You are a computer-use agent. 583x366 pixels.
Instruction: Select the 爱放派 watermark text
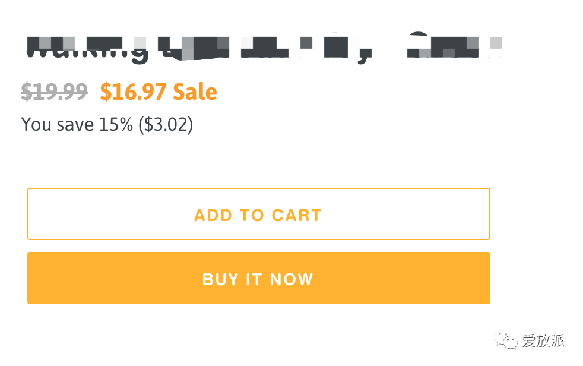543,340
